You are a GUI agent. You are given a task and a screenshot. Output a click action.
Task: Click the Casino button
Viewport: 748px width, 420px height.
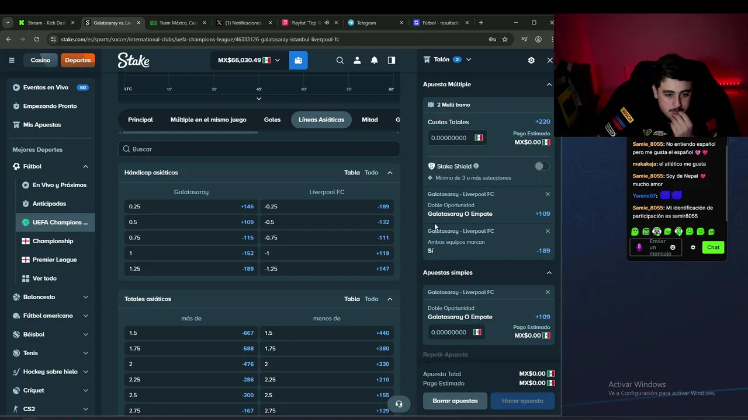tap(40, 60)
